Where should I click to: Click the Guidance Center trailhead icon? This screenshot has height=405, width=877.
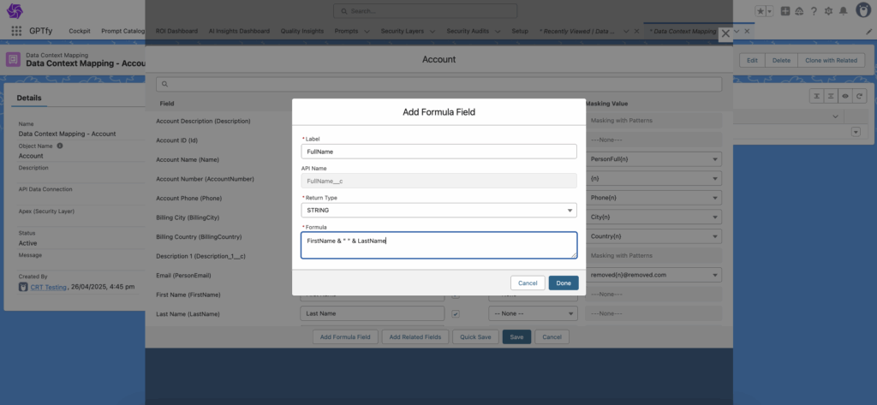(799, 11)
